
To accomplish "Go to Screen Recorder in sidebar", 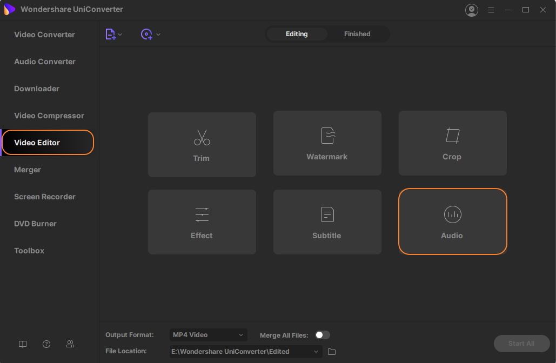I will tap(45, 197).
